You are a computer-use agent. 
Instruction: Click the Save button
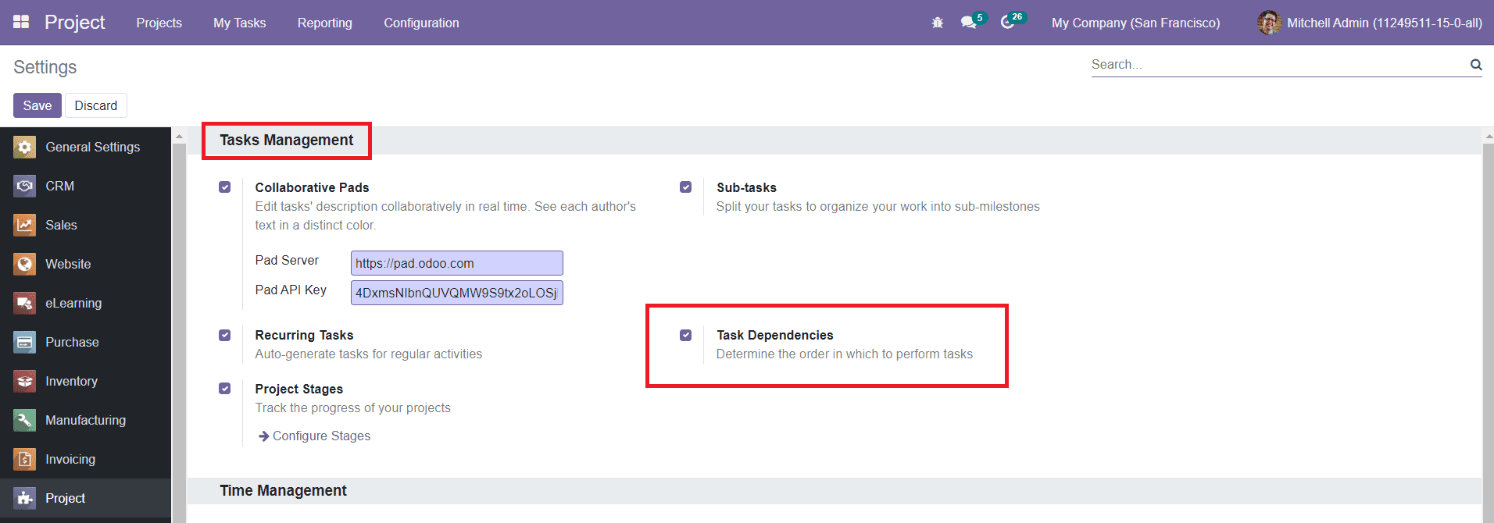37,105
